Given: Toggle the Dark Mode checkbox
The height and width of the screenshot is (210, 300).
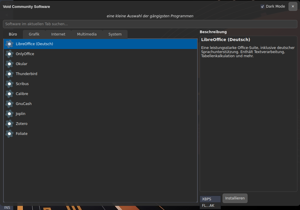Looking at the screenshot, I should (x=262, y=6).
